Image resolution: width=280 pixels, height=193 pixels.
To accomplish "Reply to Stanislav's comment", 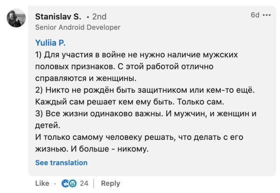I will [110, 183].
